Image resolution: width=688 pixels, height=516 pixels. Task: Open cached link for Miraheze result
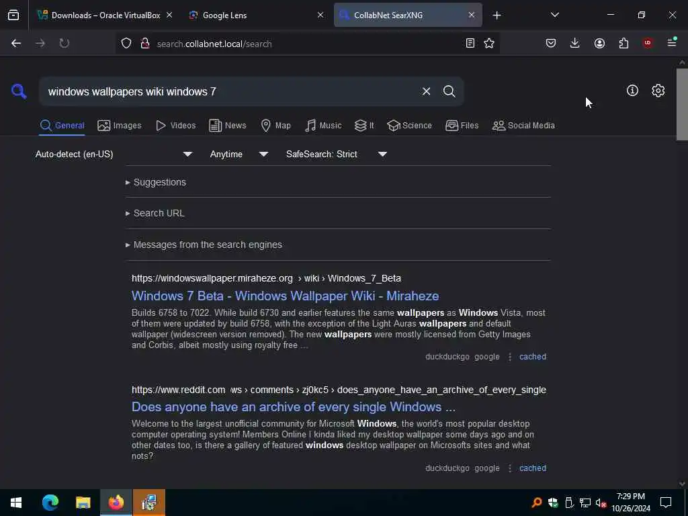click(x=533, y=357)
